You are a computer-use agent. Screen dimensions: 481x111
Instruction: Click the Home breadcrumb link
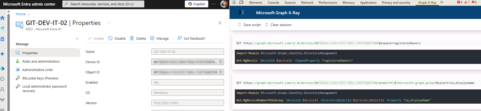pos(21,14)
